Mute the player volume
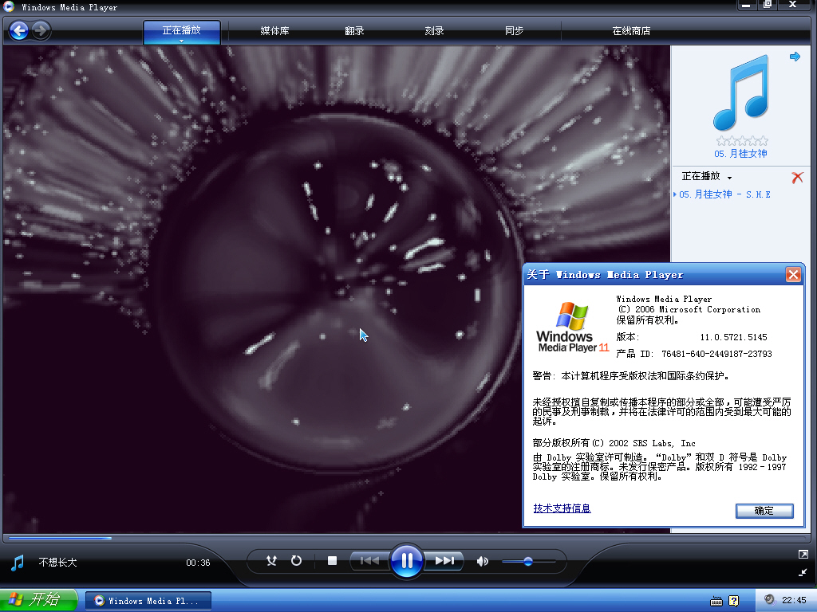 (483, 561)
